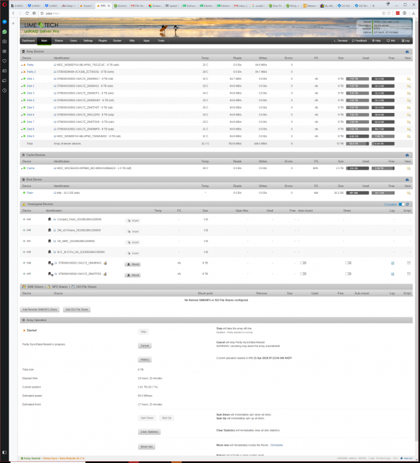The height and width of the screenshot is (463, 420).
Task: Open the script icon for sdh
Action: coord(409,273)
